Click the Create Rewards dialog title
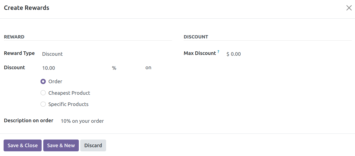The width and height of the screenshot is (355, 156). point(26,8)
